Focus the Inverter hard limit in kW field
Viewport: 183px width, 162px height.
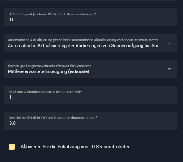point(91,121)
